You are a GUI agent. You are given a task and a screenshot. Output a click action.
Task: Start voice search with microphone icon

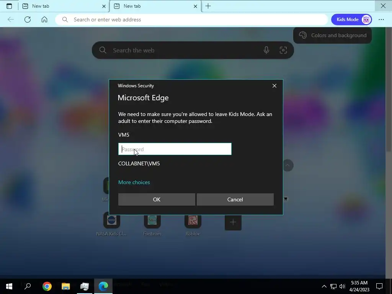pos(266,50)
